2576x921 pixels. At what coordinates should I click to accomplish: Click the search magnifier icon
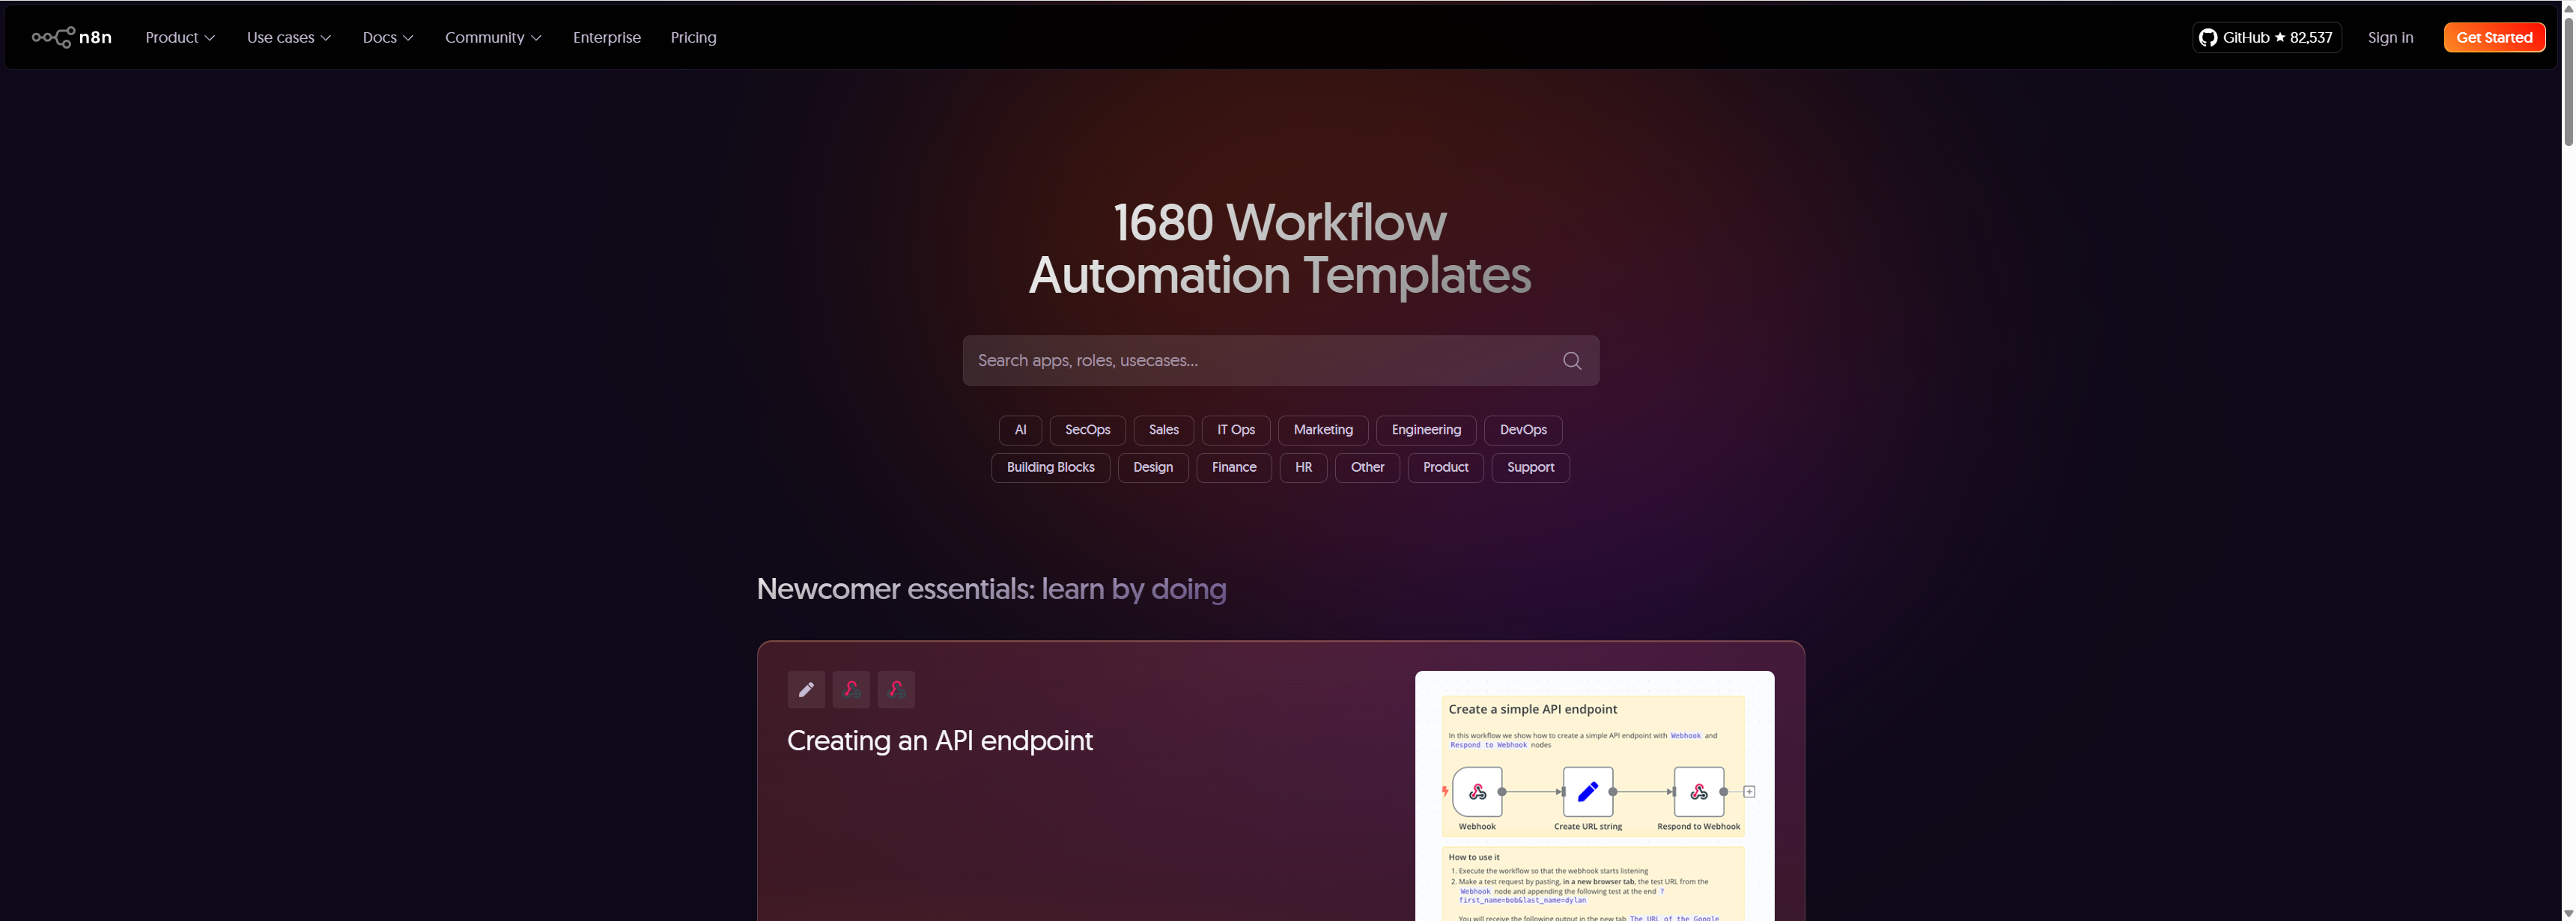[1571, 361]
